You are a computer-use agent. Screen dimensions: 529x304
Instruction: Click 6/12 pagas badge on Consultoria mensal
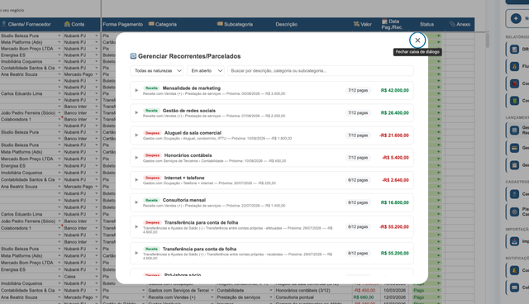(x=358, y=202)
